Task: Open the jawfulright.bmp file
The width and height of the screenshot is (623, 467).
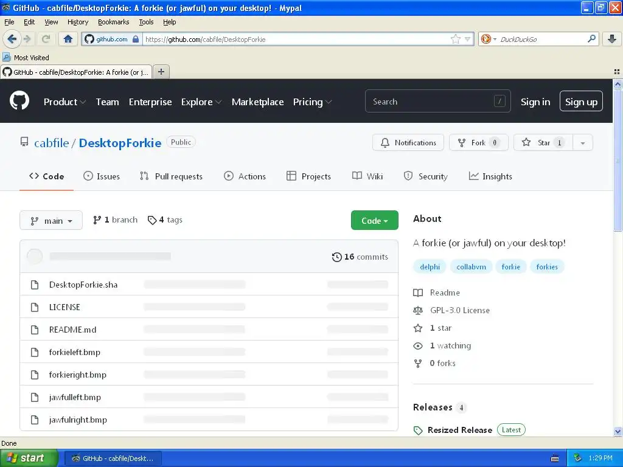Action: pyautogui.click(x=78, y=420)
